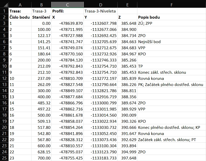Select the stationing value 485.32
Image resolution: width=206 pixels, height=161 pixels.
41,103
